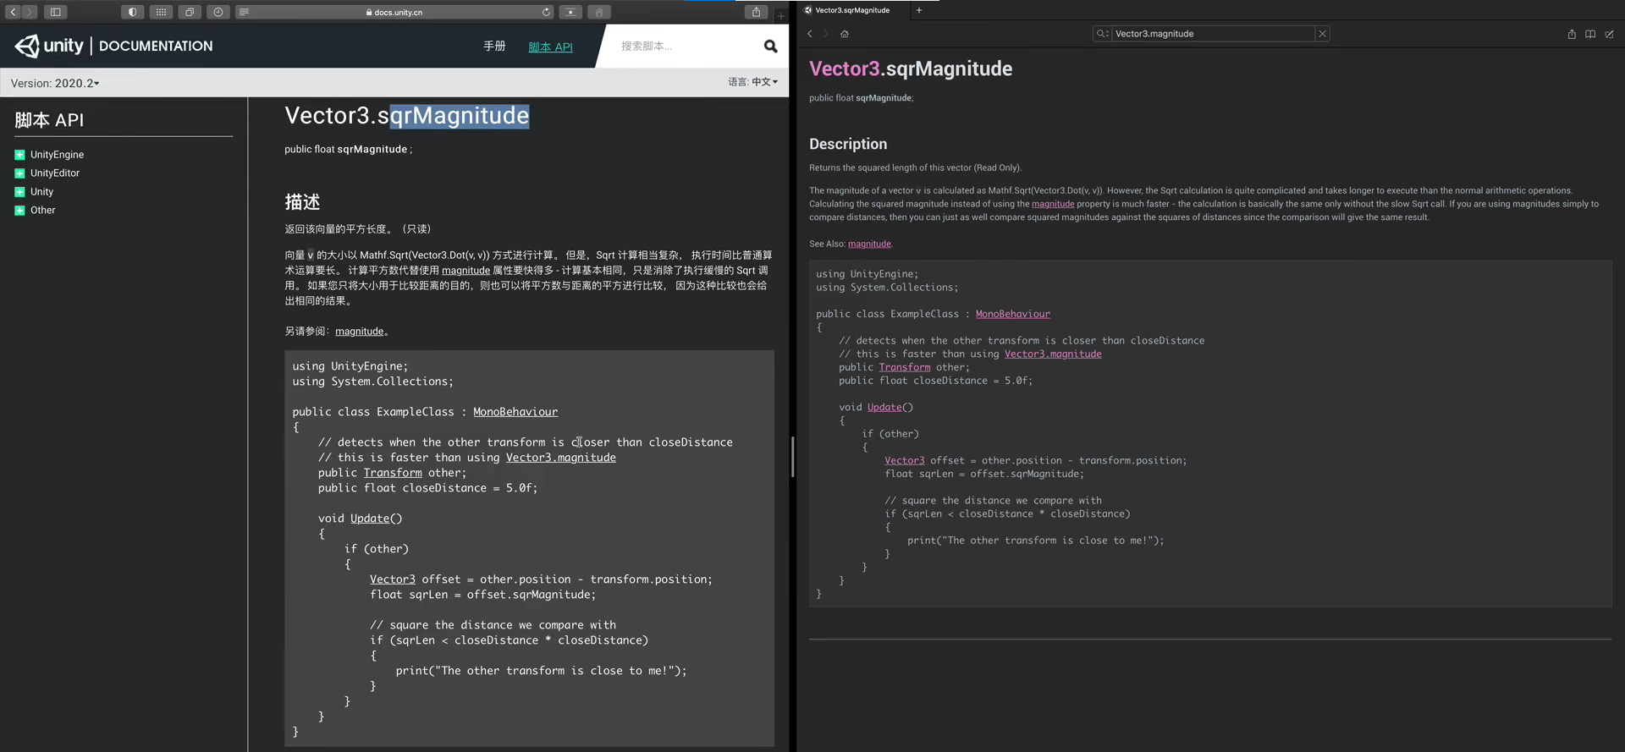This screenshot has height=752, width=1625.
Task: Select the Vector3.sqrMagnitude tab in right window
Action: coord(851,10)
